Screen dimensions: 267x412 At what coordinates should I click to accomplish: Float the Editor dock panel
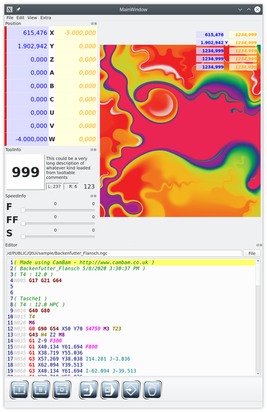258,245
